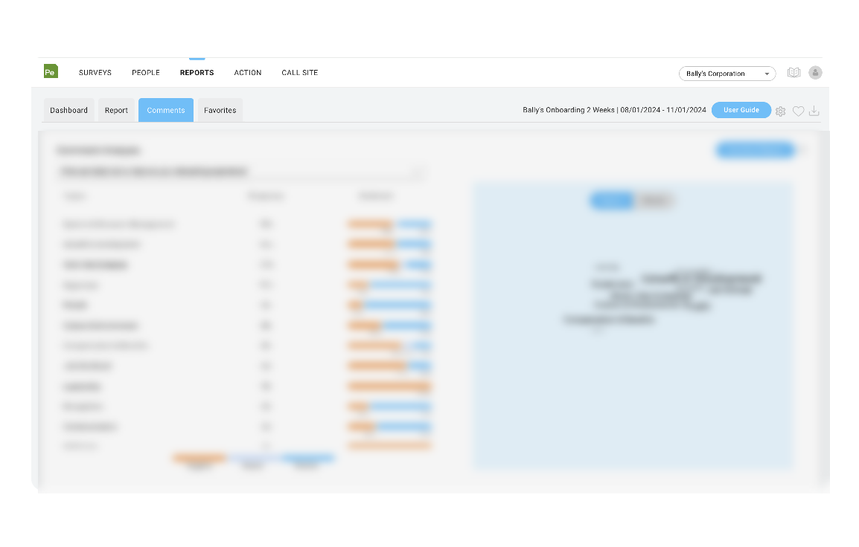Click the User Guide button

tap(741, 110)
